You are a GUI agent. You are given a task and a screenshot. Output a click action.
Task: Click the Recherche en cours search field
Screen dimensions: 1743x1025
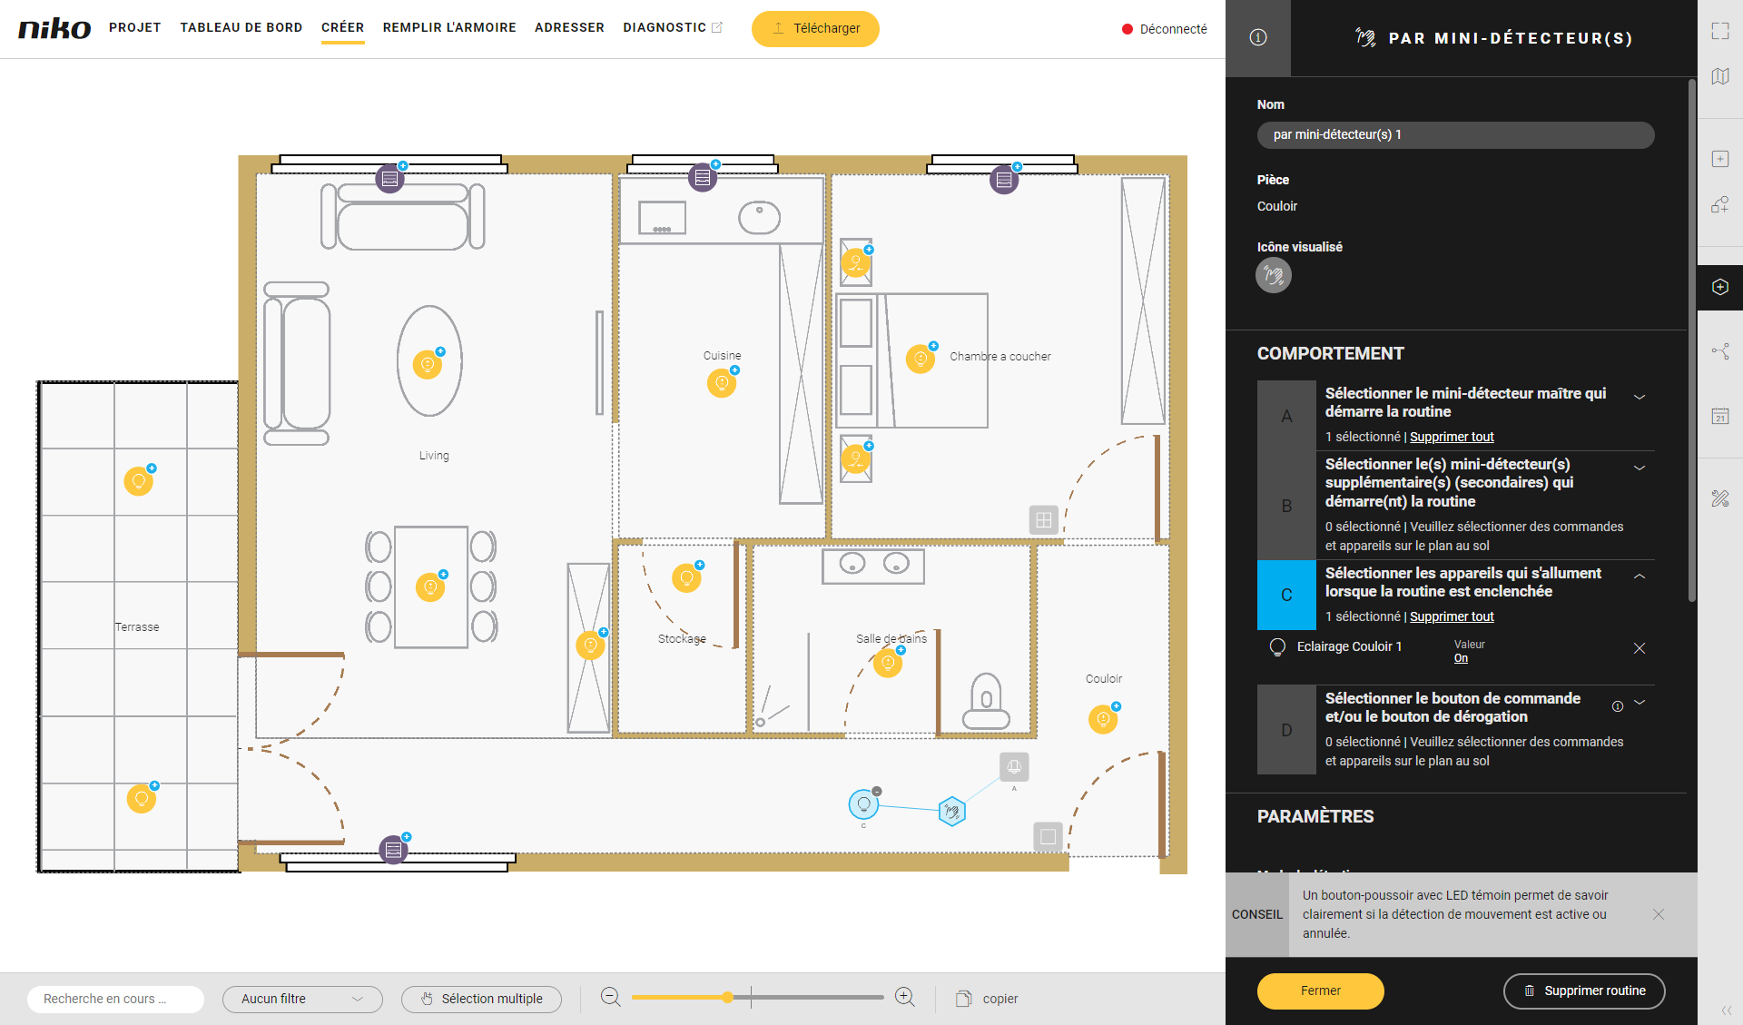click(x=115, y=999)
